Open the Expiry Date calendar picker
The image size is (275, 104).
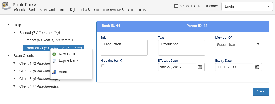click(x=257, y=67)
